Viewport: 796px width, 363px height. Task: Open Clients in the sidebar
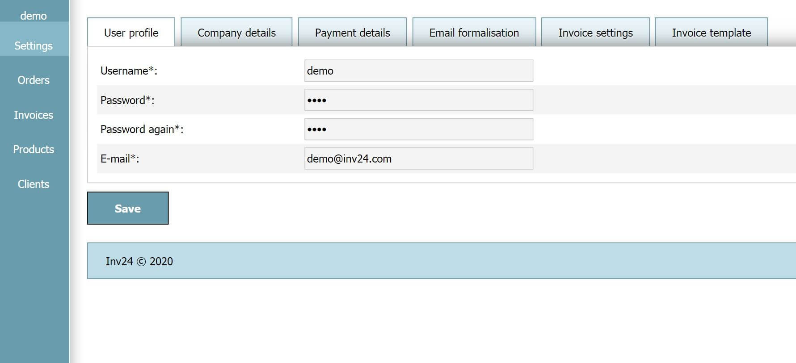click(34, 184)
